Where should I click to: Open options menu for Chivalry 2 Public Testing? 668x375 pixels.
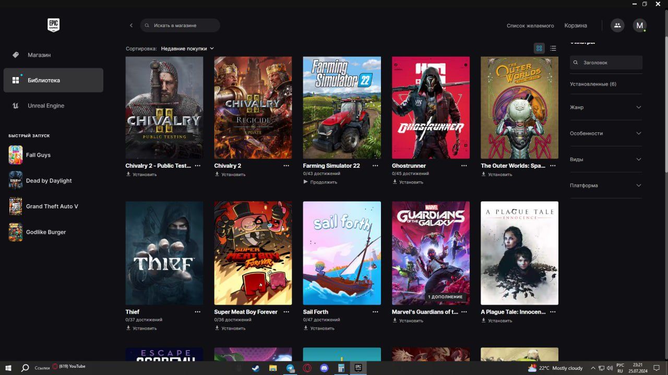point(198,166)
